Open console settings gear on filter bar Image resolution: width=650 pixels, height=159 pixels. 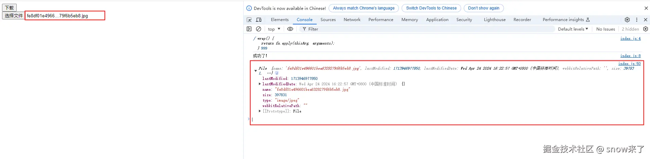coord(646,29)
